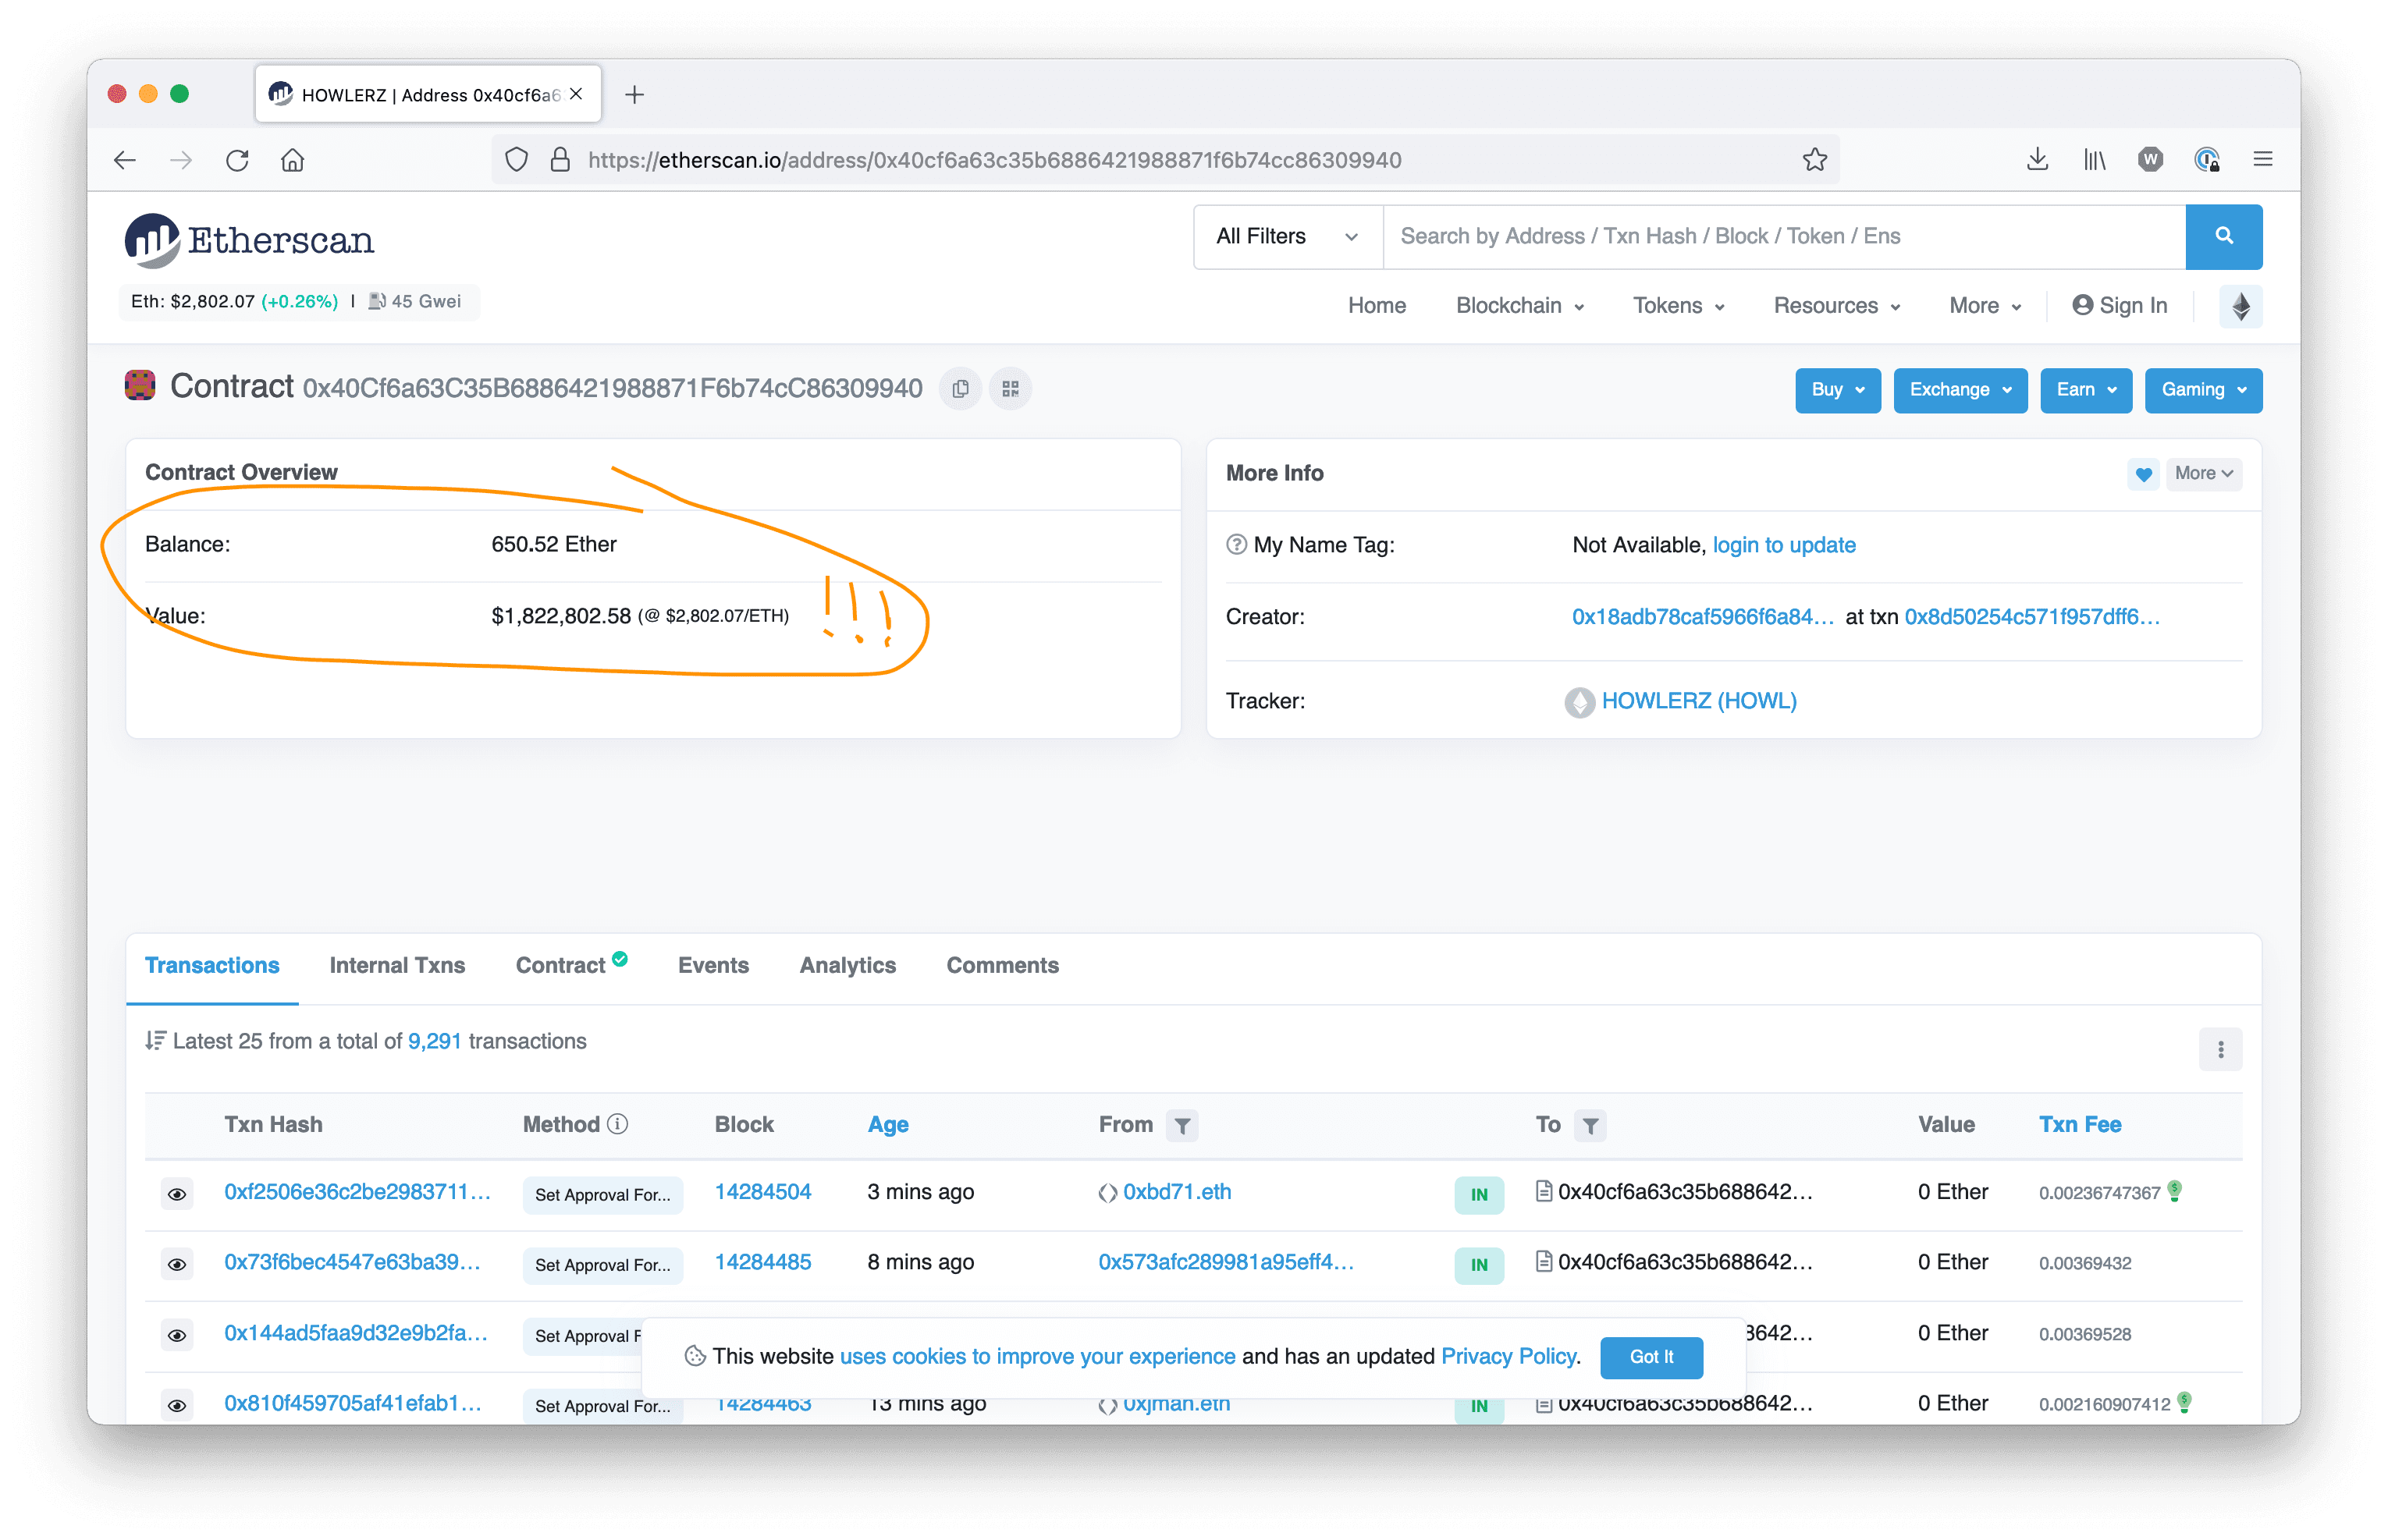Expand More dropdown in More Info card
Image resolution: width=2388 pixels, height=1540 pixels.
(x=2203, y=474)
